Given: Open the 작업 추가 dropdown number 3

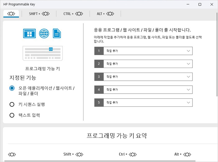Looking at the screenshot, I should pos(143,77).
